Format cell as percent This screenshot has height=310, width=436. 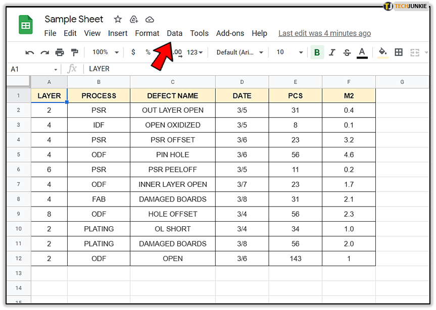148,52
